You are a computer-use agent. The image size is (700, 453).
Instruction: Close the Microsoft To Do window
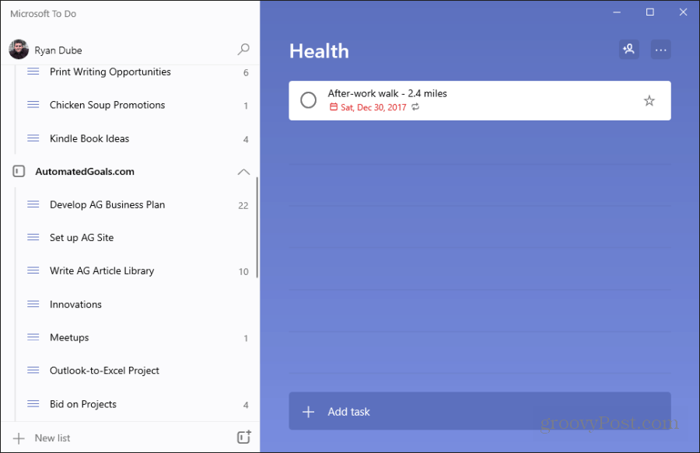[x=683, y=12]
